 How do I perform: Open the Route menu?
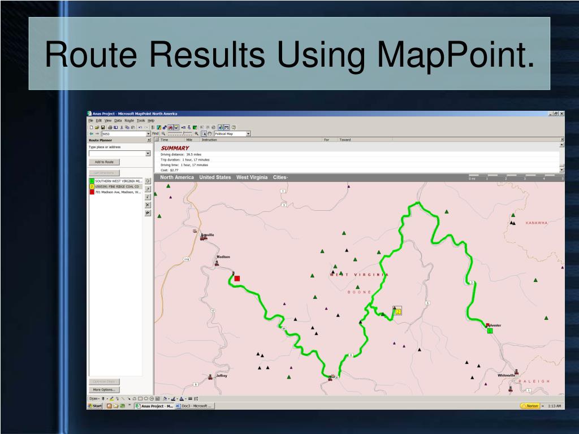pos(129,120)
